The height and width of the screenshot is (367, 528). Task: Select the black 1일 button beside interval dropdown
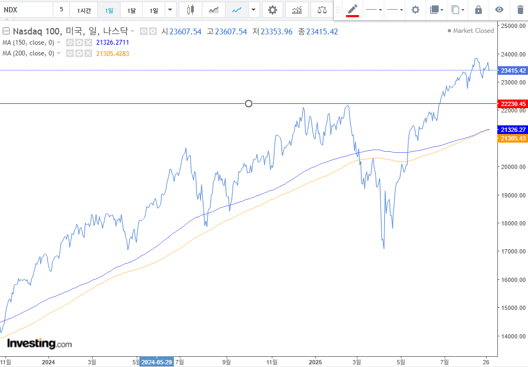[x=154, y=10]
